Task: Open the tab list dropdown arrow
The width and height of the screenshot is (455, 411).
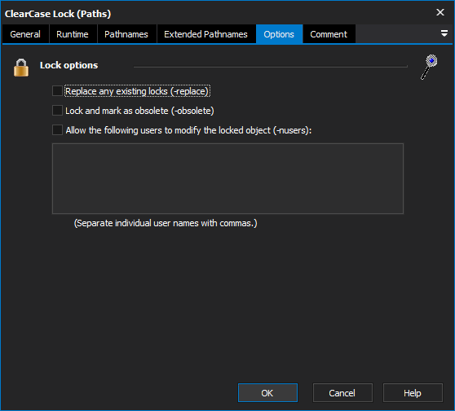Action: pos(444,33)
